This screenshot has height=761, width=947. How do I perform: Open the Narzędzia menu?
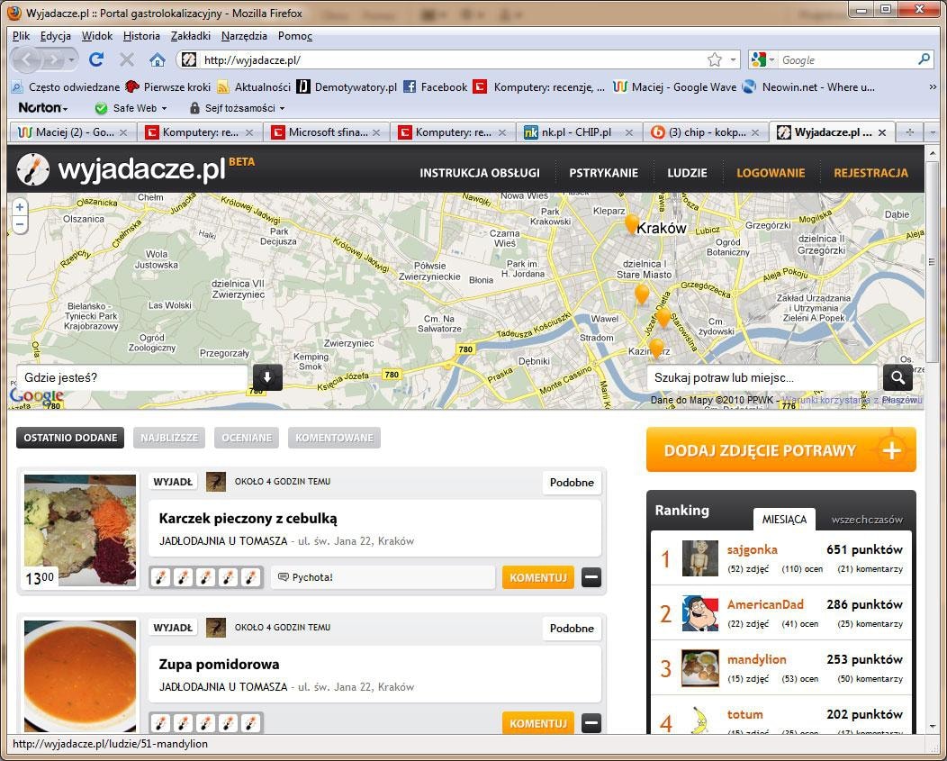244,36
